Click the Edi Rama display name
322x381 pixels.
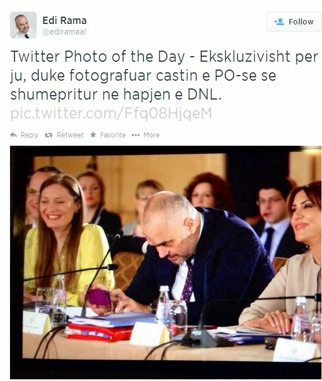tap(65, 21)
